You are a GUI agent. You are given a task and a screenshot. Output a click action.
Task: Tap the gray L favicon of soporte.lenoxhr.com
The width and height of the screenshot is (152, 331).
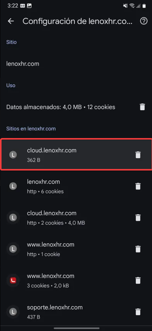(x=13, y=312)
